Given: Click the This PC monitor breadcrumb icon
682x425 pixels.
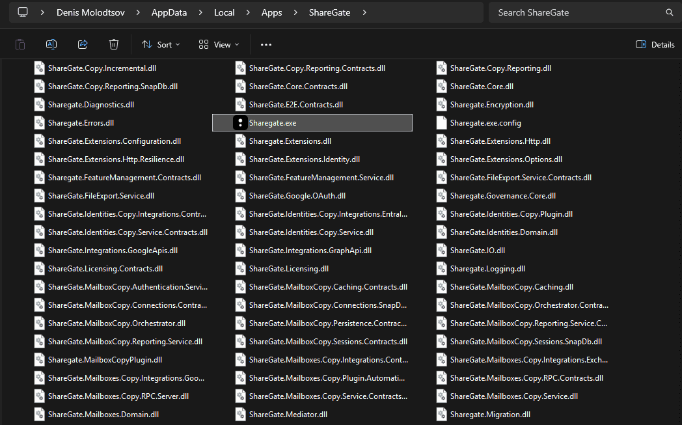Looking at the screenshot, I should (x=23, y=12).
